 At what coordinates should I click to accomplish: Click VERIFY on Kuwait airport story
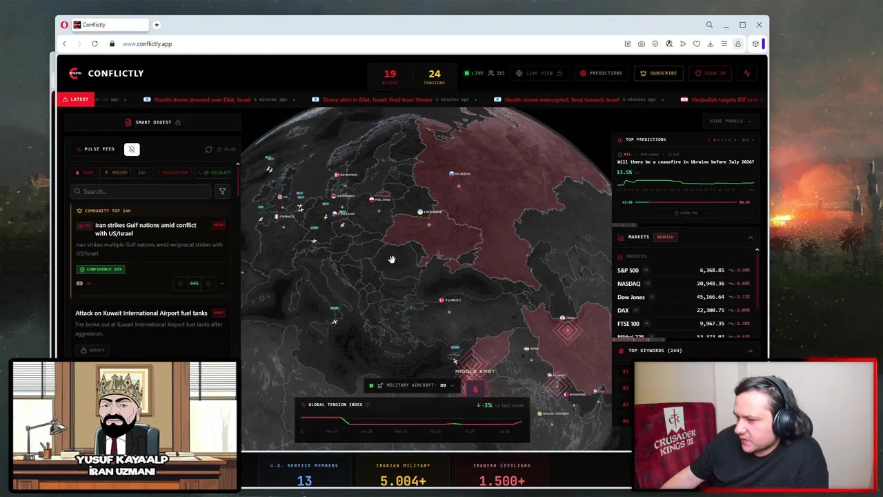[x=92, y=350]
